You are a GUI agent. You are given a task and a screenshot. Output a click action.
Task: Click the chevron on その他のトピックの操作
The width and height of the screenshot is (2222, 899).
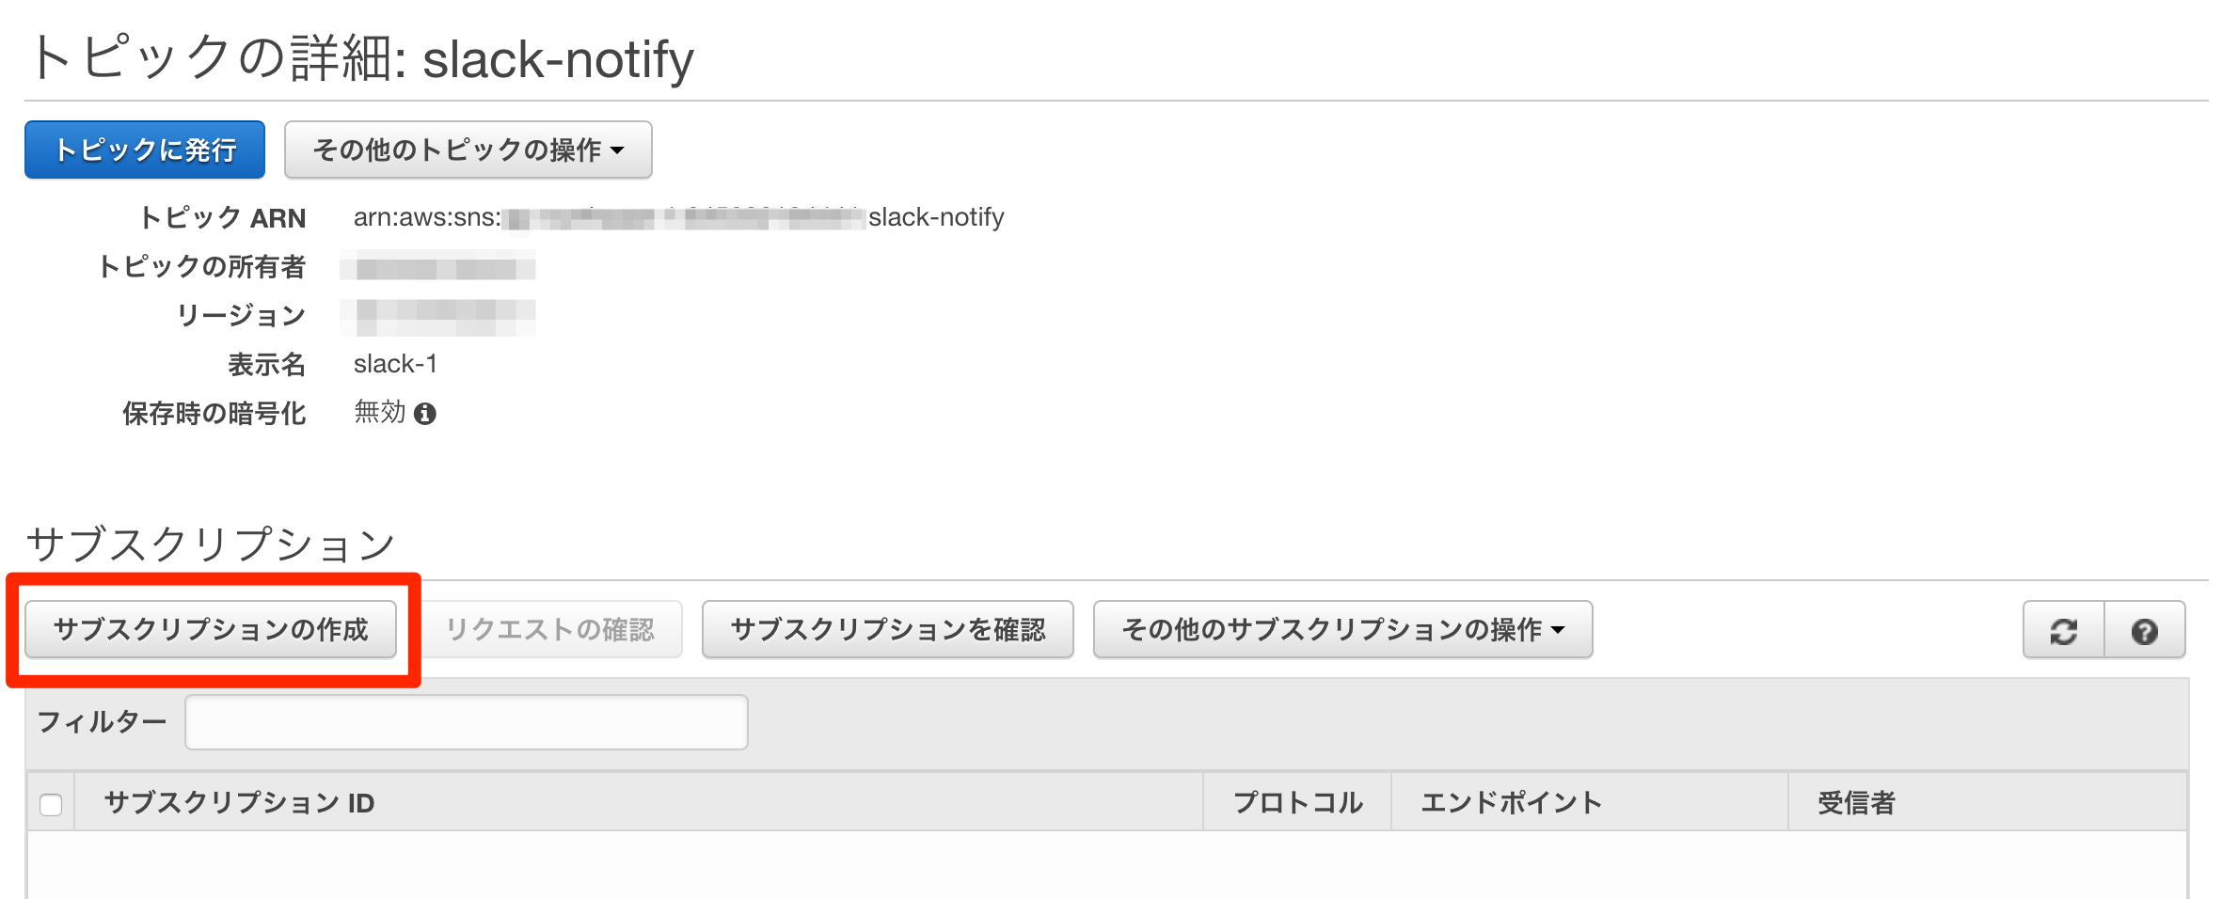(618, 150)
